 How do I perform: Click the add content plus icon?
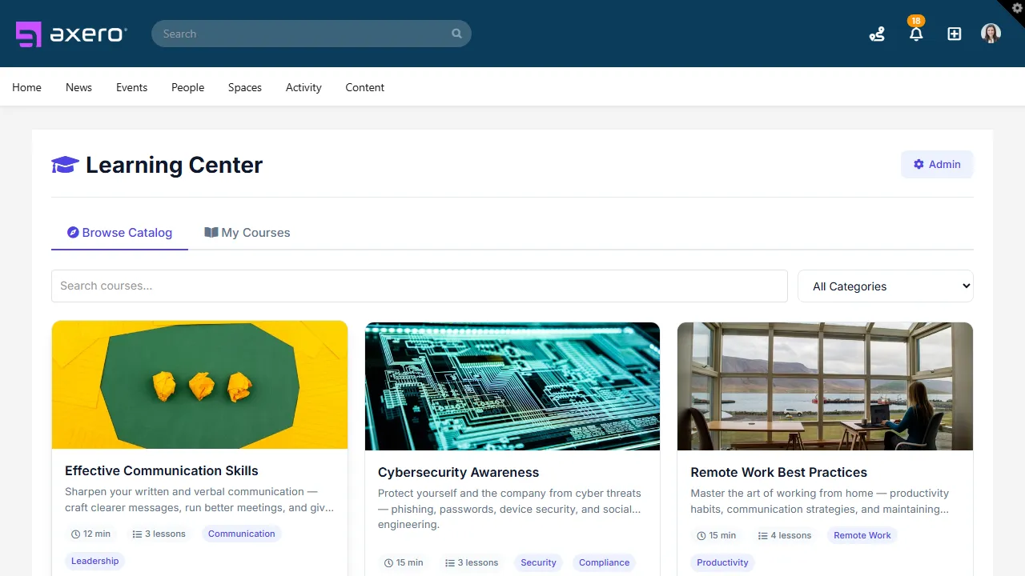point(955,34)
